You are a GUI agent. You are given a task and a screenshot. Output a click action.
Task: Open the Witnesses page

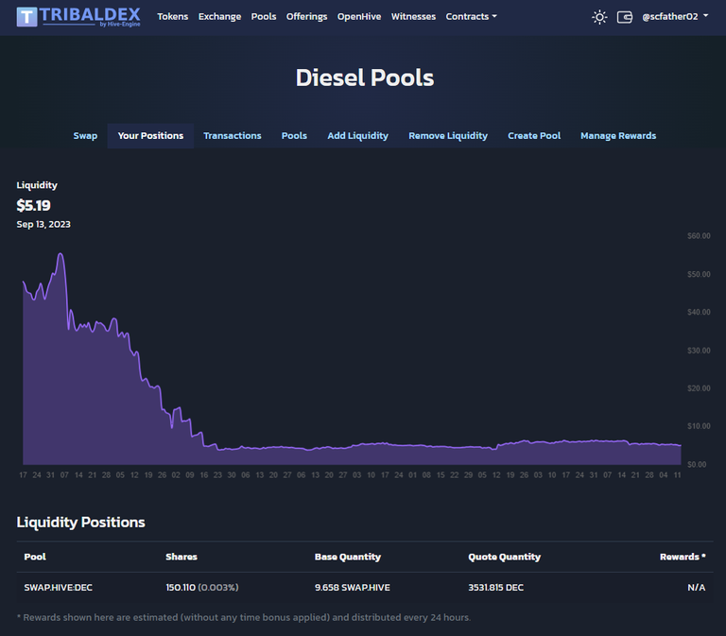click(413, 16)
